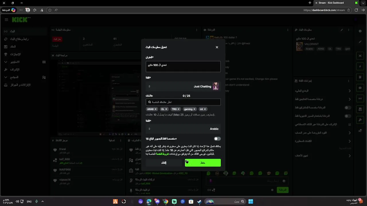Image resolution: width=367 pixels, height=206 pixels.
Task: Click the chat bubble icon in right strip
Action: [x=360, y=88]
